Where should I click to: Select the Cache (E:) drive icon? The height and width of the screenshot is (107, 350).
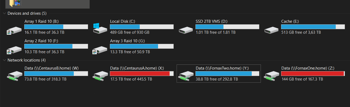271,29
